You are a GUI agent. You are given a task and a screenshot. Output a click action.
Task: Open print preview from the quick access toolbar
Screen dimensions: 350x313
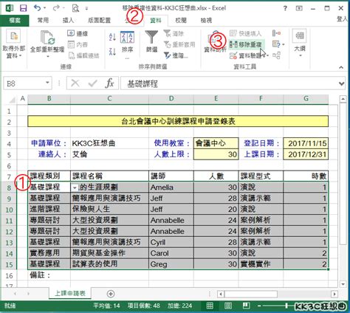coord(75,8)
